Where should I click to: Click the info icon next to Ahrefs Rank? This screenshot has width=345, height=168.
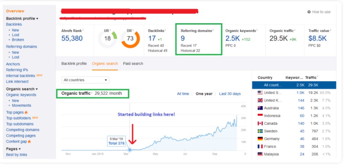[x=83, y=30]
